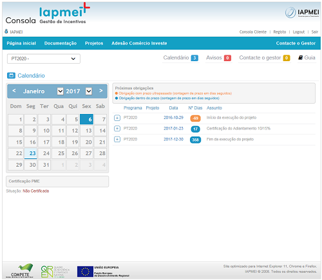Image resolution: width=322 pixels, height=280 pixels.
Task: Click the IAPMEI user icon
Action: 6,32
